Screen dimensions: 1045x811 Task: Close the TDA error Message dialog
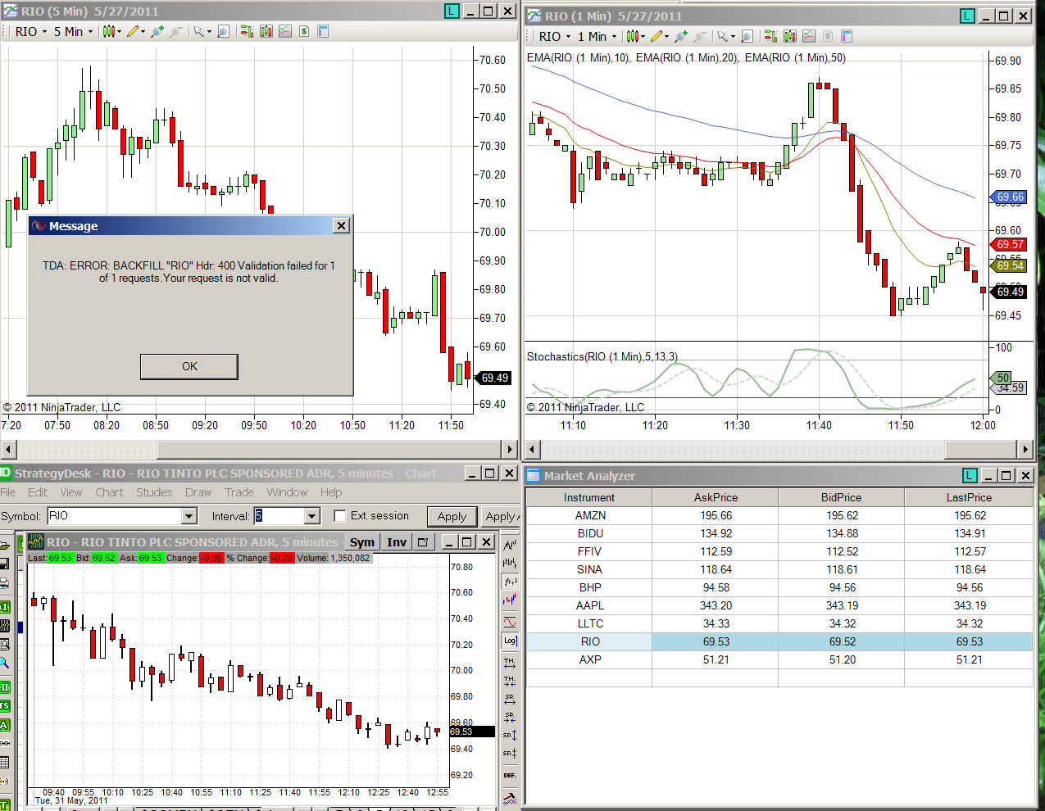pos(342,225)
